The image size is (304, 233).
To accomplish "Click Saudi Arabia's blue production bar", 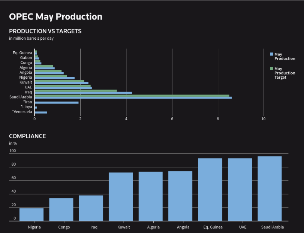I will [x=133, y=98].
